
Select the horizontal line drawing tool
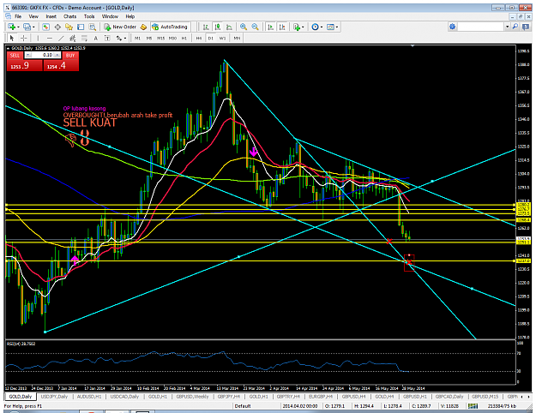point(50,38)
